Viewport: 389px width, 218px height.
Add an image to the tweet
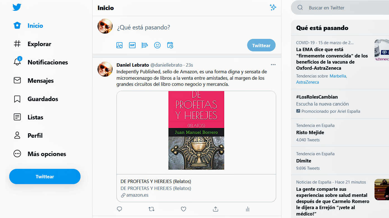tap(120, 45)
